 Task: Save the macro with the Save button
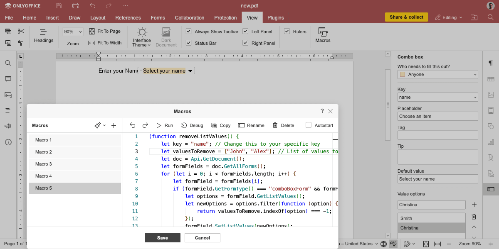pos(163,238)
